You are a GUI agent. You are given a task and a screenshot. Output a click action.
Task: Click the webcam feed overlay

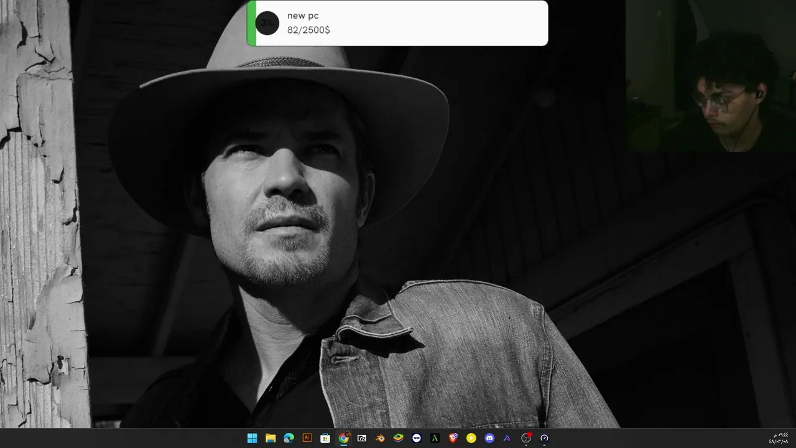pos(711,76)
